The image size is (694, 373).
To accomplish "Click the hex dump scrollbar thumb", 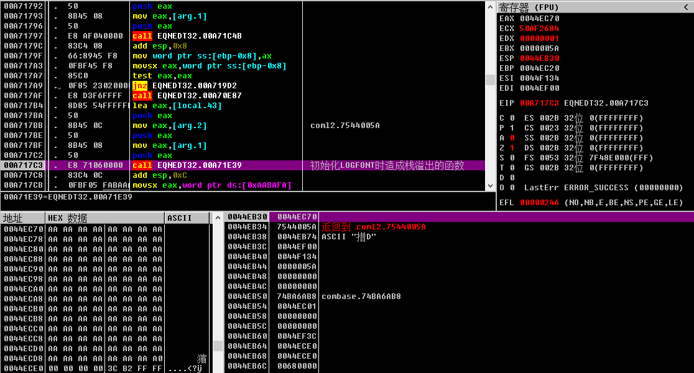I will coord(217,346).
